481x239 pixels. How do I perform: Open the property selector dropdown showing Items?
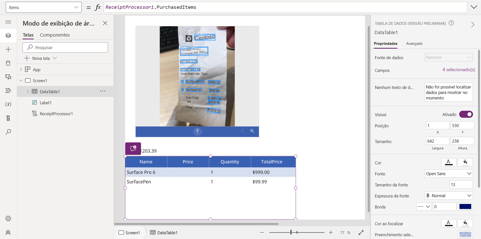[x=44, y=7]
